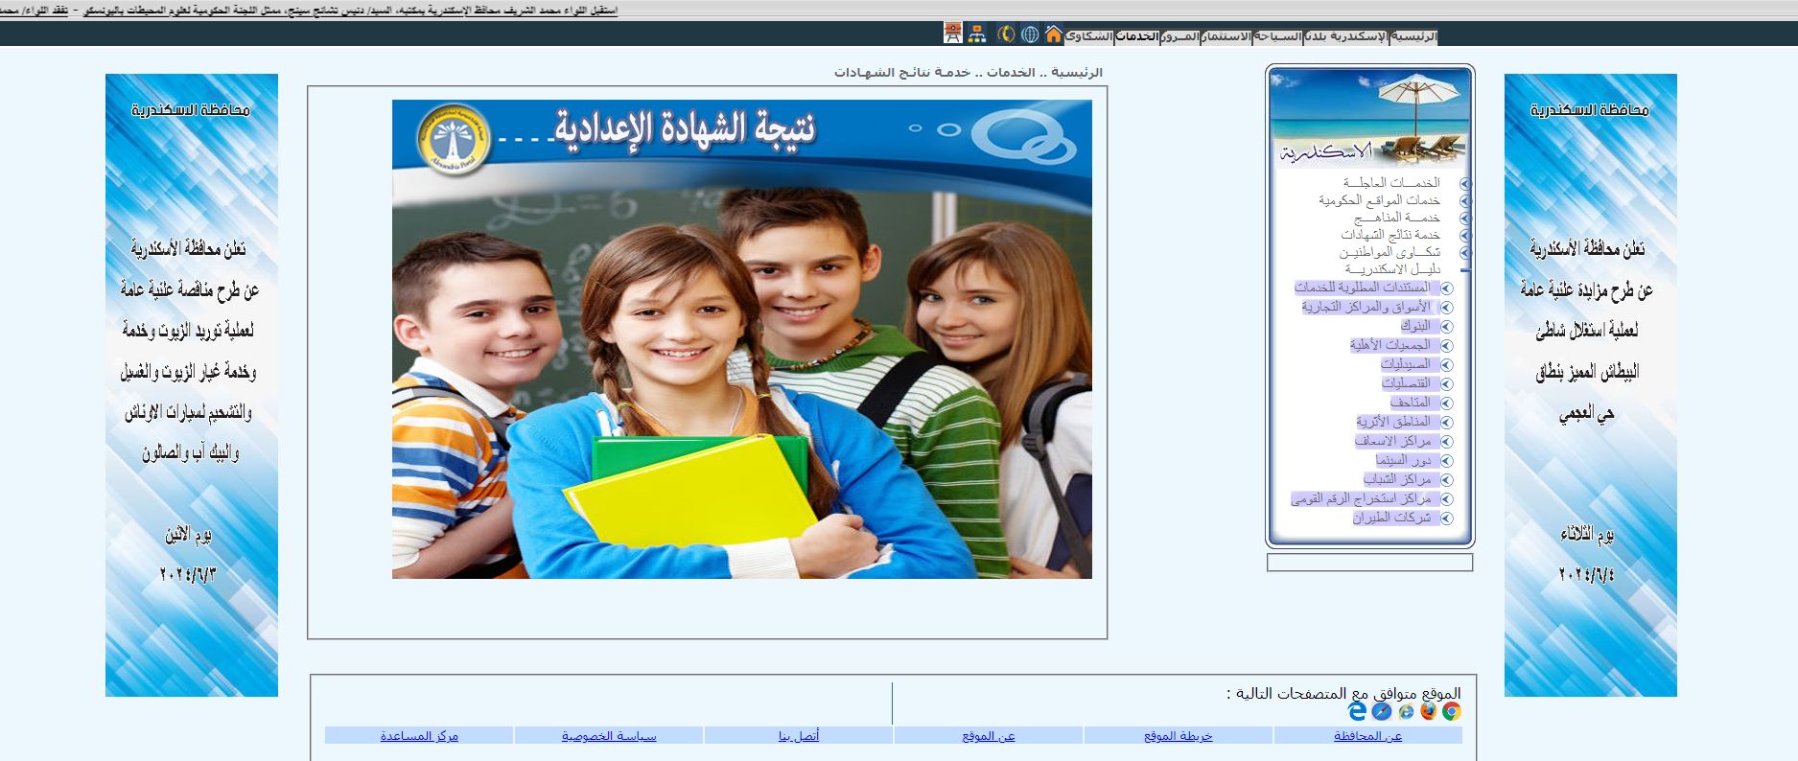Expand شكاوى المواطنين sidebar section

(1464, 253)
